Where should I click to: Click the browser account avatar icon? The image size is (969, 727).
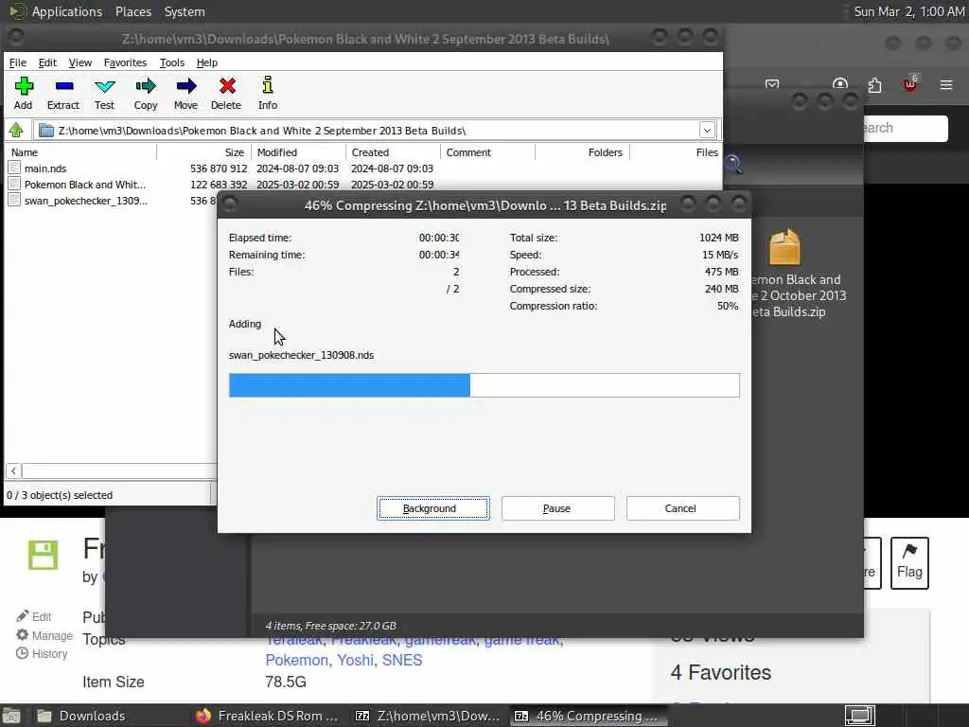pos(840,84)
